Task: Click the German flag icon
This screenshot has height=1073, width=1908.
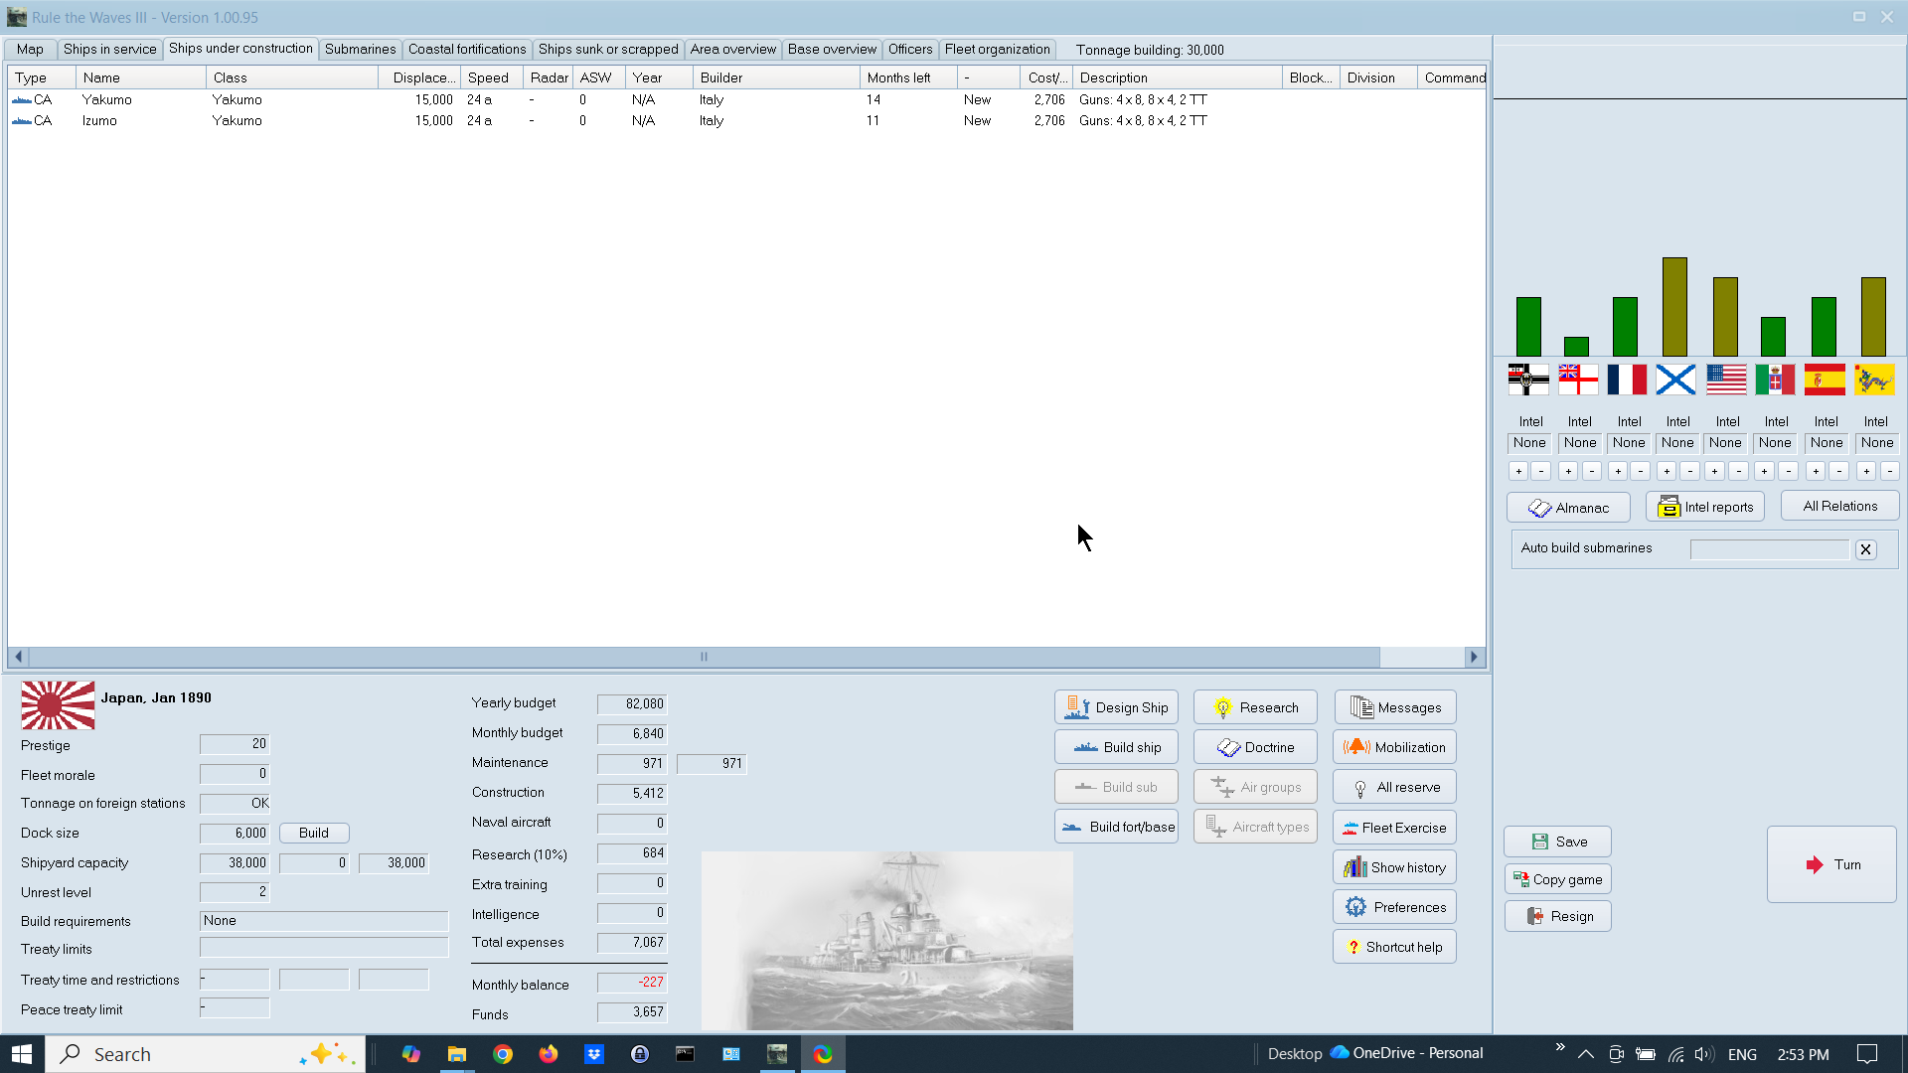Action: point(1528,380)
